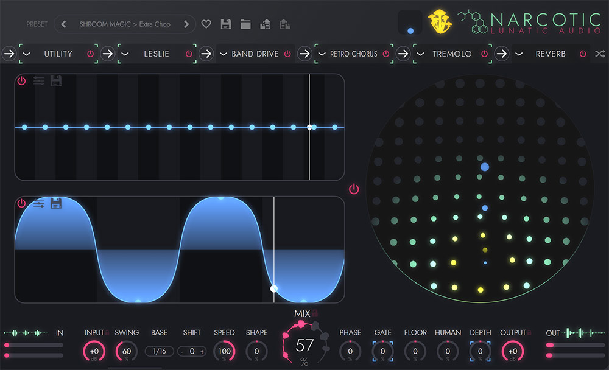The width and height of the screenshot is (609, 370).
Task: Click the mushroom logo icon
Action: pos(440,22)
